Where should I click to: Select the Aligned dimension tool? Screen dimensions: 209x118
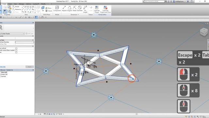coord(64,9)
